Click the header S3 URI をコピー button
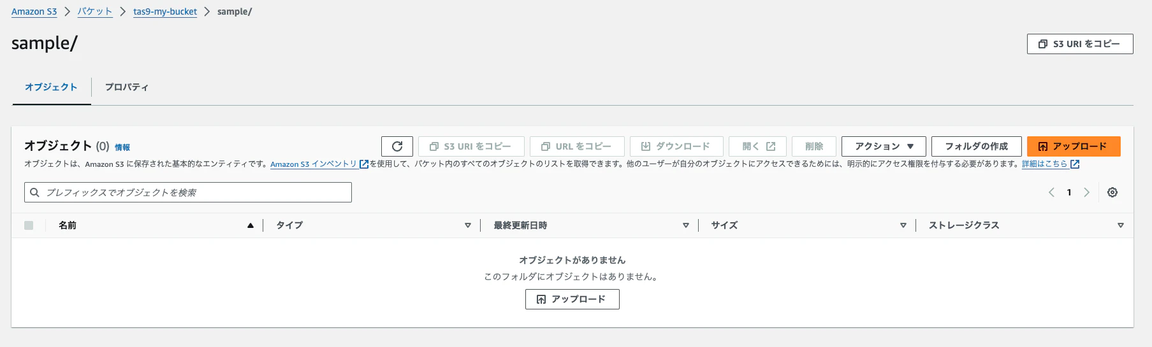Screen dimensions: 1152x347 tap(1080, 44)
